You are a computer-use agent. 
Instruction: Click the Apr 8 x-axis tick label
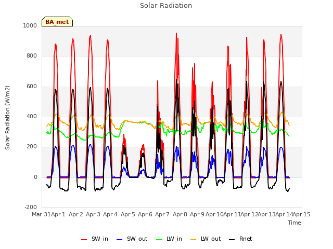tap(180, 214)
